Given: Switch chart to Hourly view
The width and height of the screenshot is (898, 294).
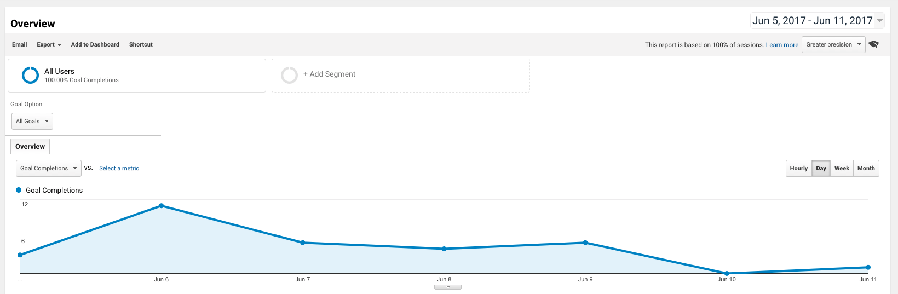Looking at the screenshot, I should (798, 168).
